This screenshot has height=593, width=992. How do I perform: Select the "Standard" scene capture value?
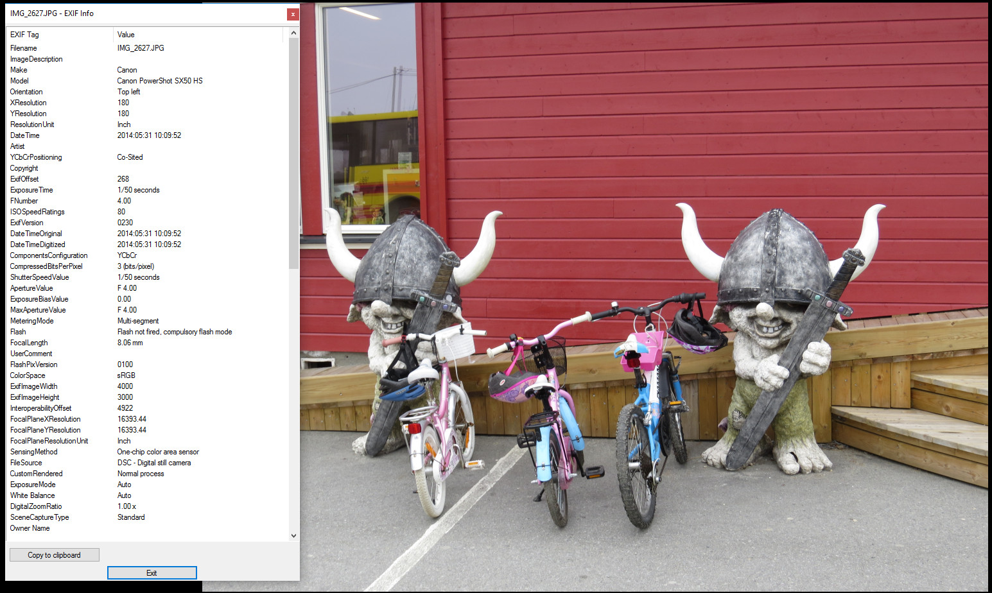pos(131,517)
